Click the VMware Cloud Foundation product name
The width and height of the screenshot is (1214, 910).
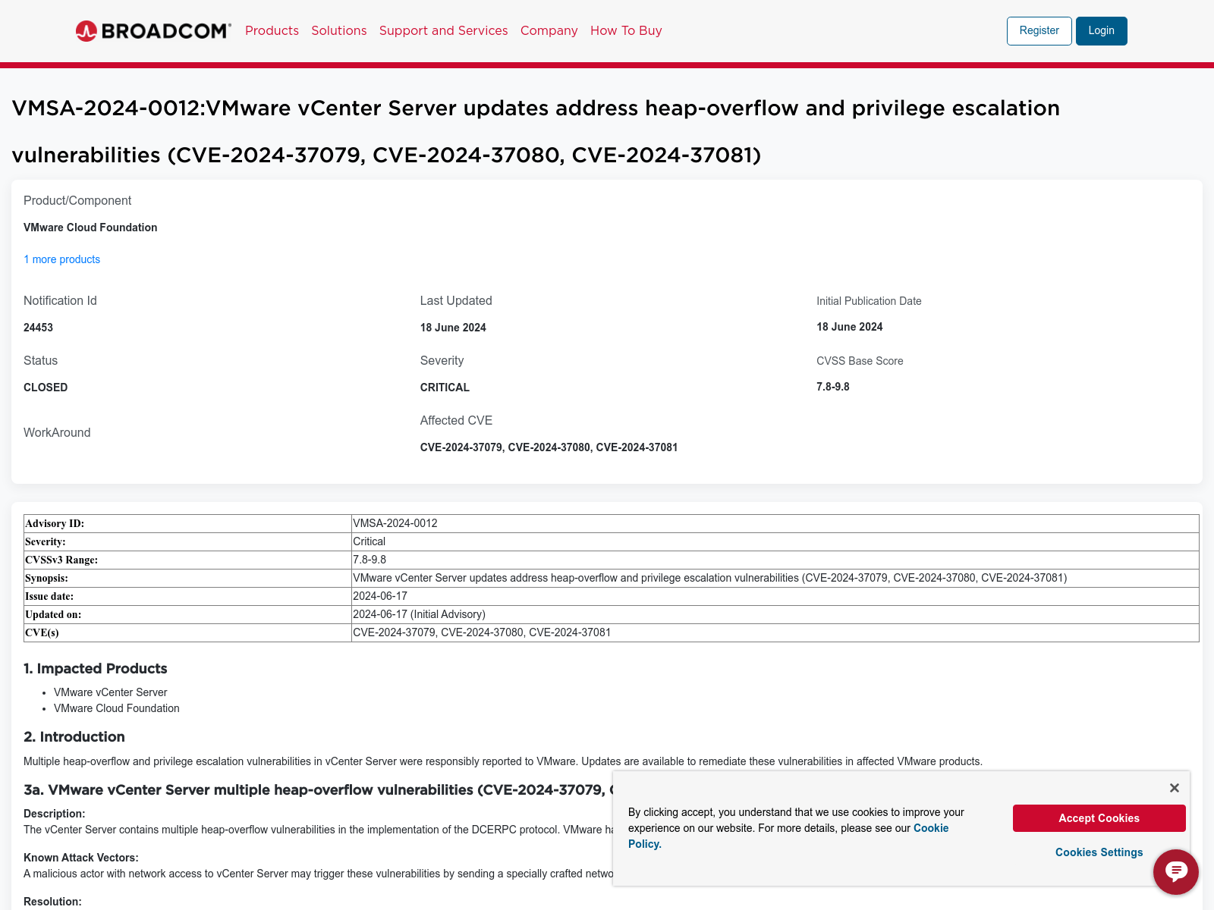pos(90,227)
